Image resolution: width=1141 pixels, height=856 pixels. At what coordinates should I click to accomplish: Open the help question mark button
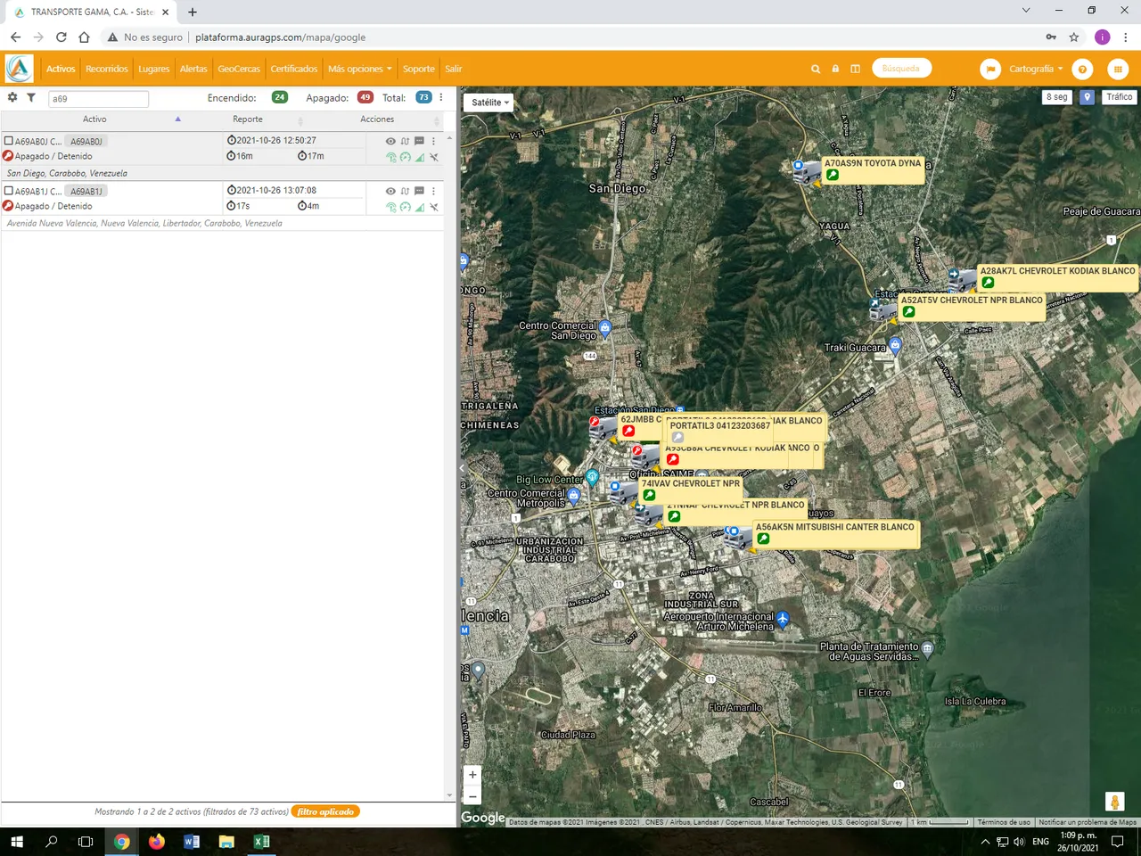(x=1082, y=69)
